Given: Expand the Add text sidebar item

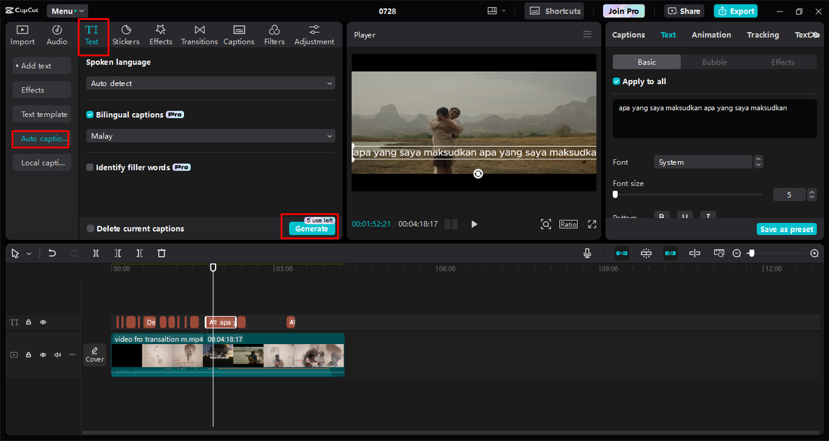Looking at the screenshot, I should 42,66.
